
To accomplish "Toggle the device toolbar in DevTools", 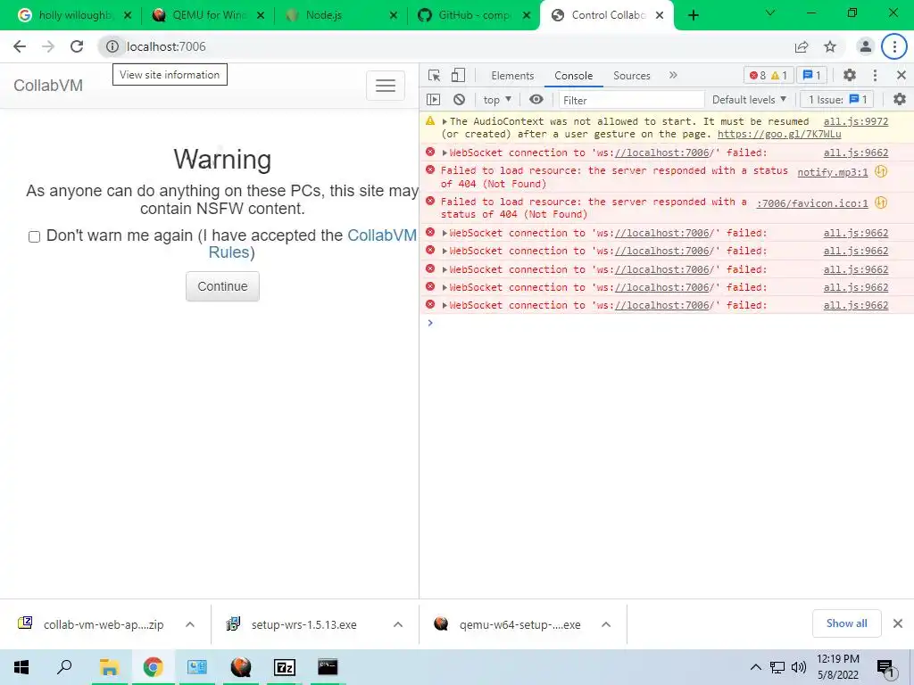I will (x=458, y=75).
